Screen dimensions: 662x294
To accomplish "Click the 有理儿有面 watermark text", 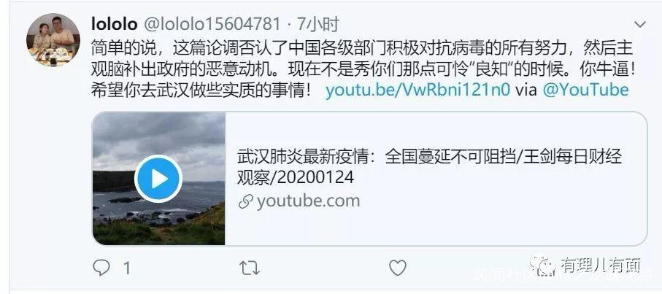I will pyautogui.click(x=601, y=265).
